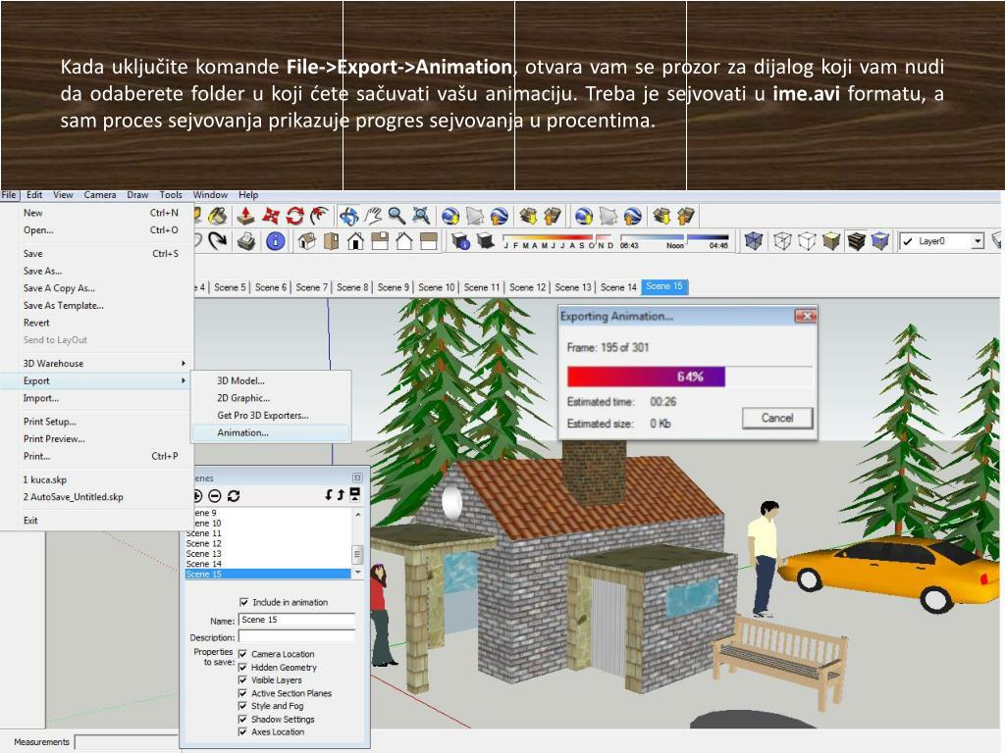Screen dimensions: 1005x753
Task: Switch to Monochrome face style
Action: [x=880, y=241]
